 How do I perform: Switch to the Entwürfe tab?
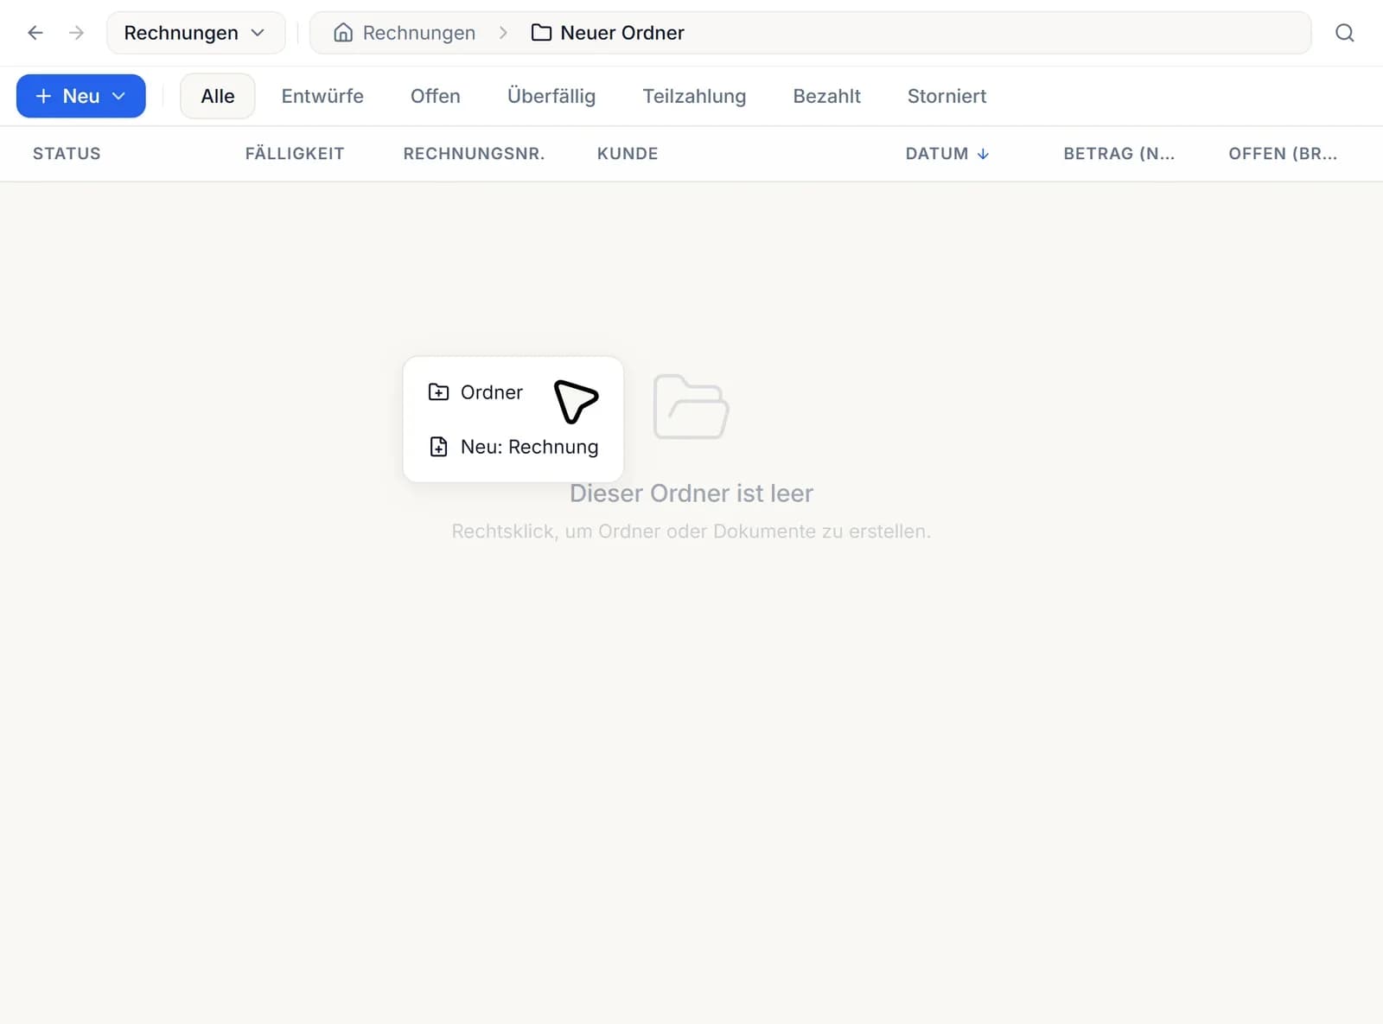click(322, 96)
